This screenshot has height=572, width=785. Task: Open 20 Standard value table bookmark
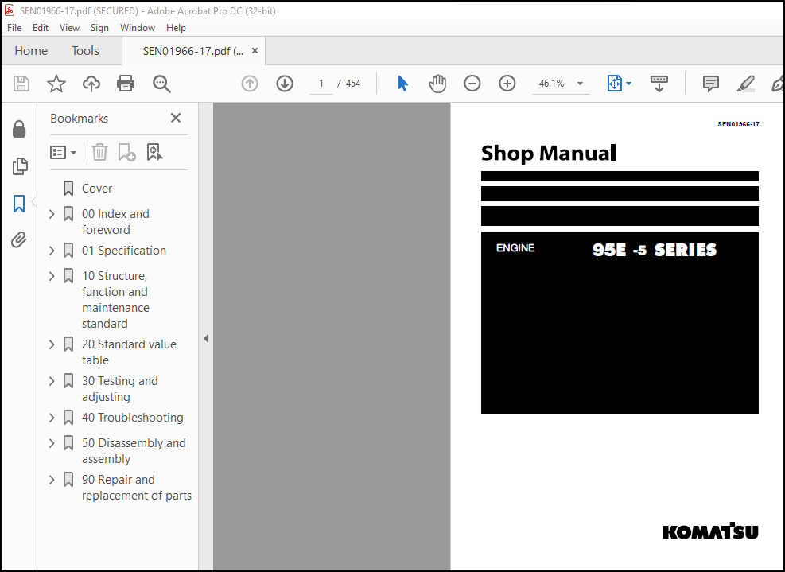(129, 352)
